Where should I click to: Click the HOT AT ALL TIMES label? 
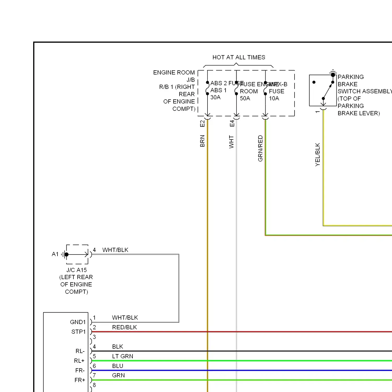coord(239,57)
